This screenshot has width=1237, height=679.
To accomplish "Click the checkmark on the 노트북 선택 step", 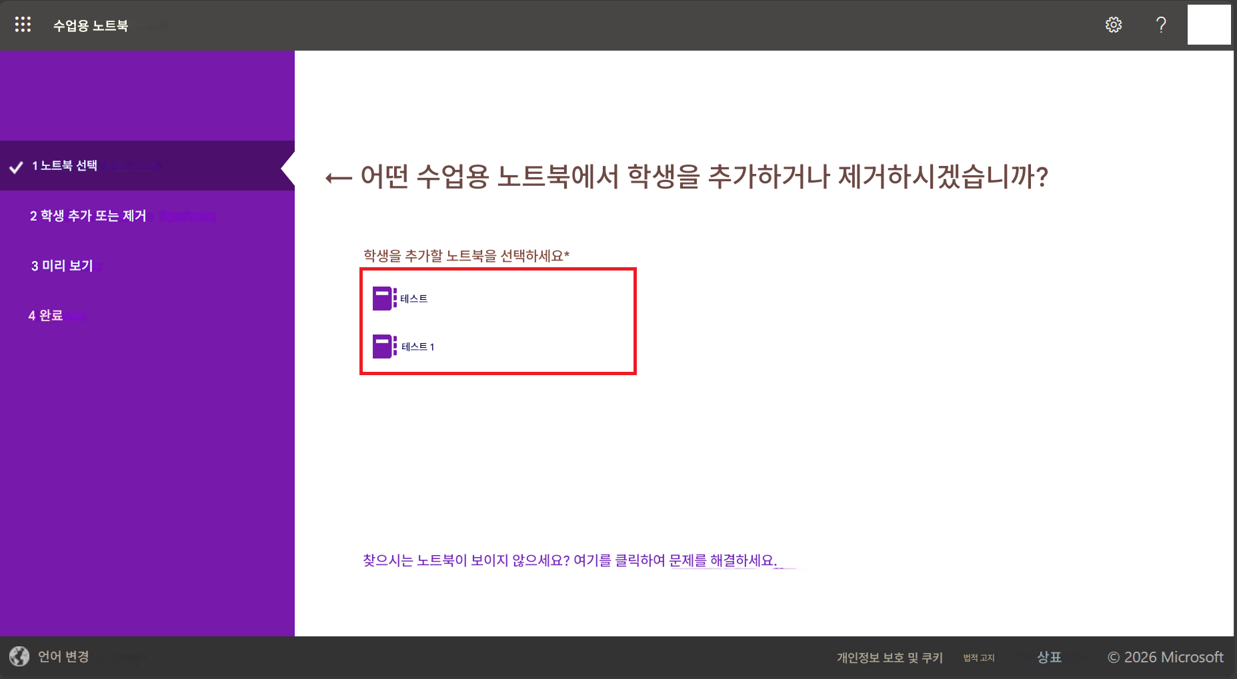I will [x=15, y=166].
